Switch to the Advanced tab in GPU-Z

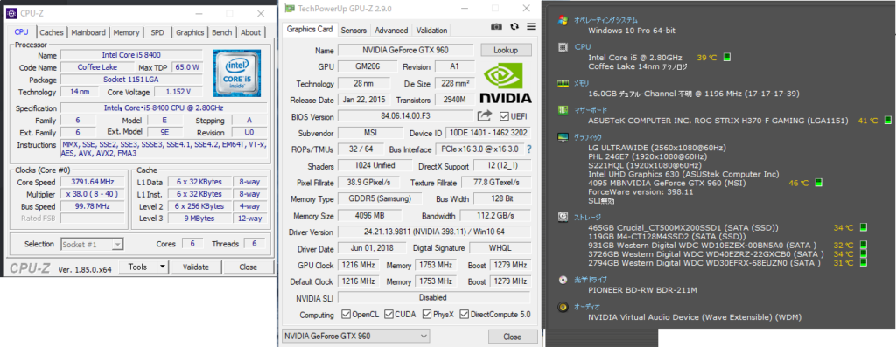(391, 31)
